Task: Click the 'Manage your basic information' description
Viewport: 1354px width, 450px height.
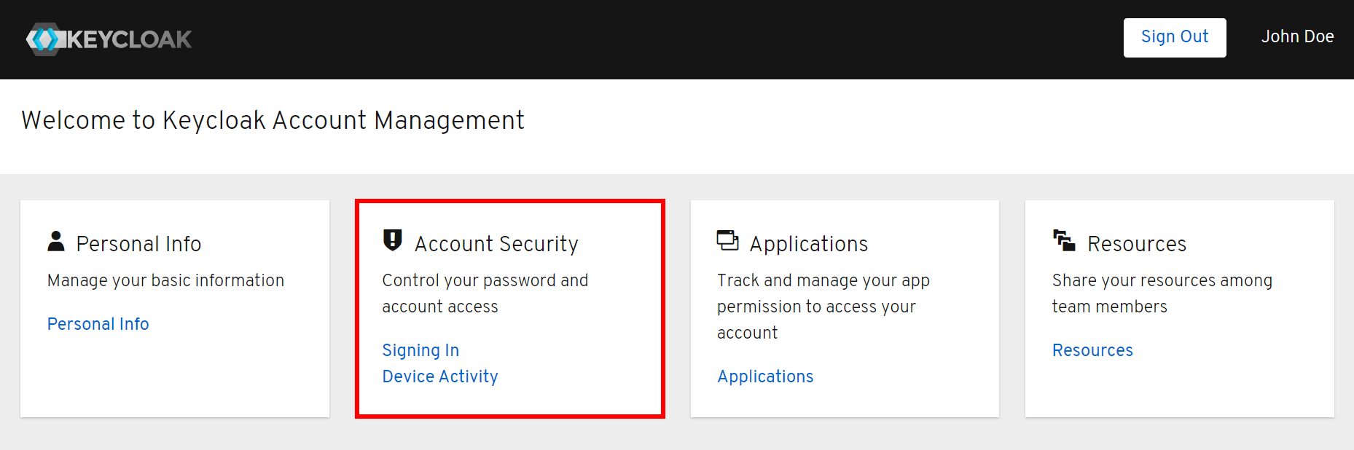Action: 165,280
